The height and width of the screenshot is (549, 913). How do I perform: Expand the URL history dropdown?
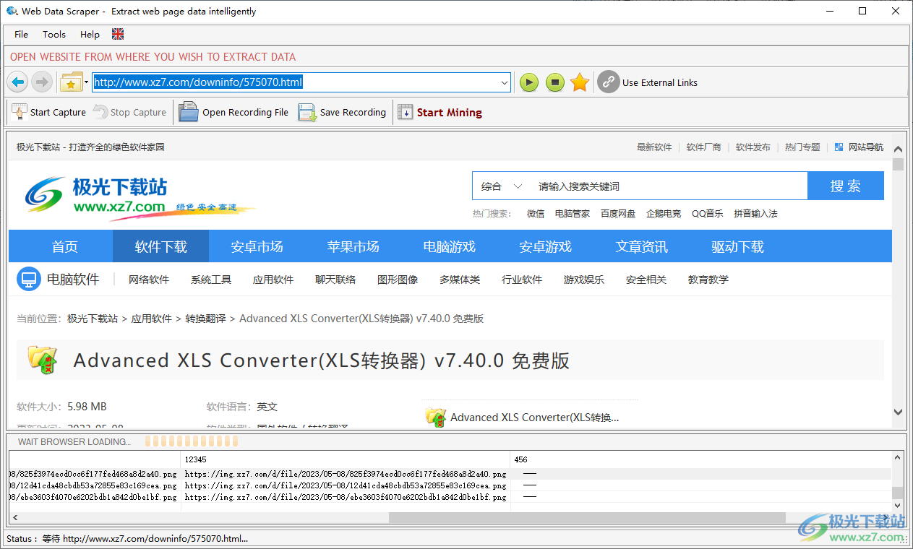(505, 82)
